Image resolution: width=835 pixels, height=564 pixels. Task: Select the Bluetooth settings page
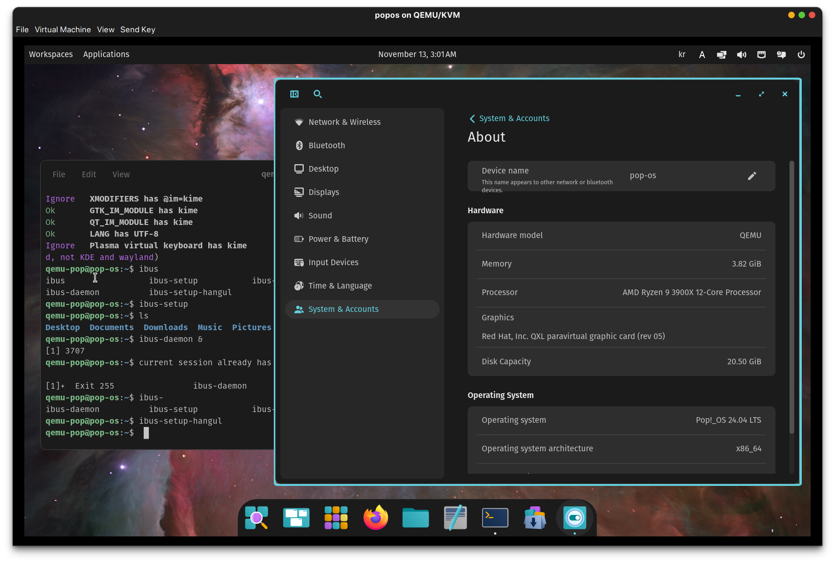(x=362, y=145)
